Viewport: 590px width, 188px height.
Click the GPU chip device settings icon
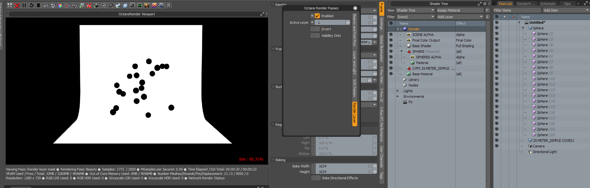140,5
